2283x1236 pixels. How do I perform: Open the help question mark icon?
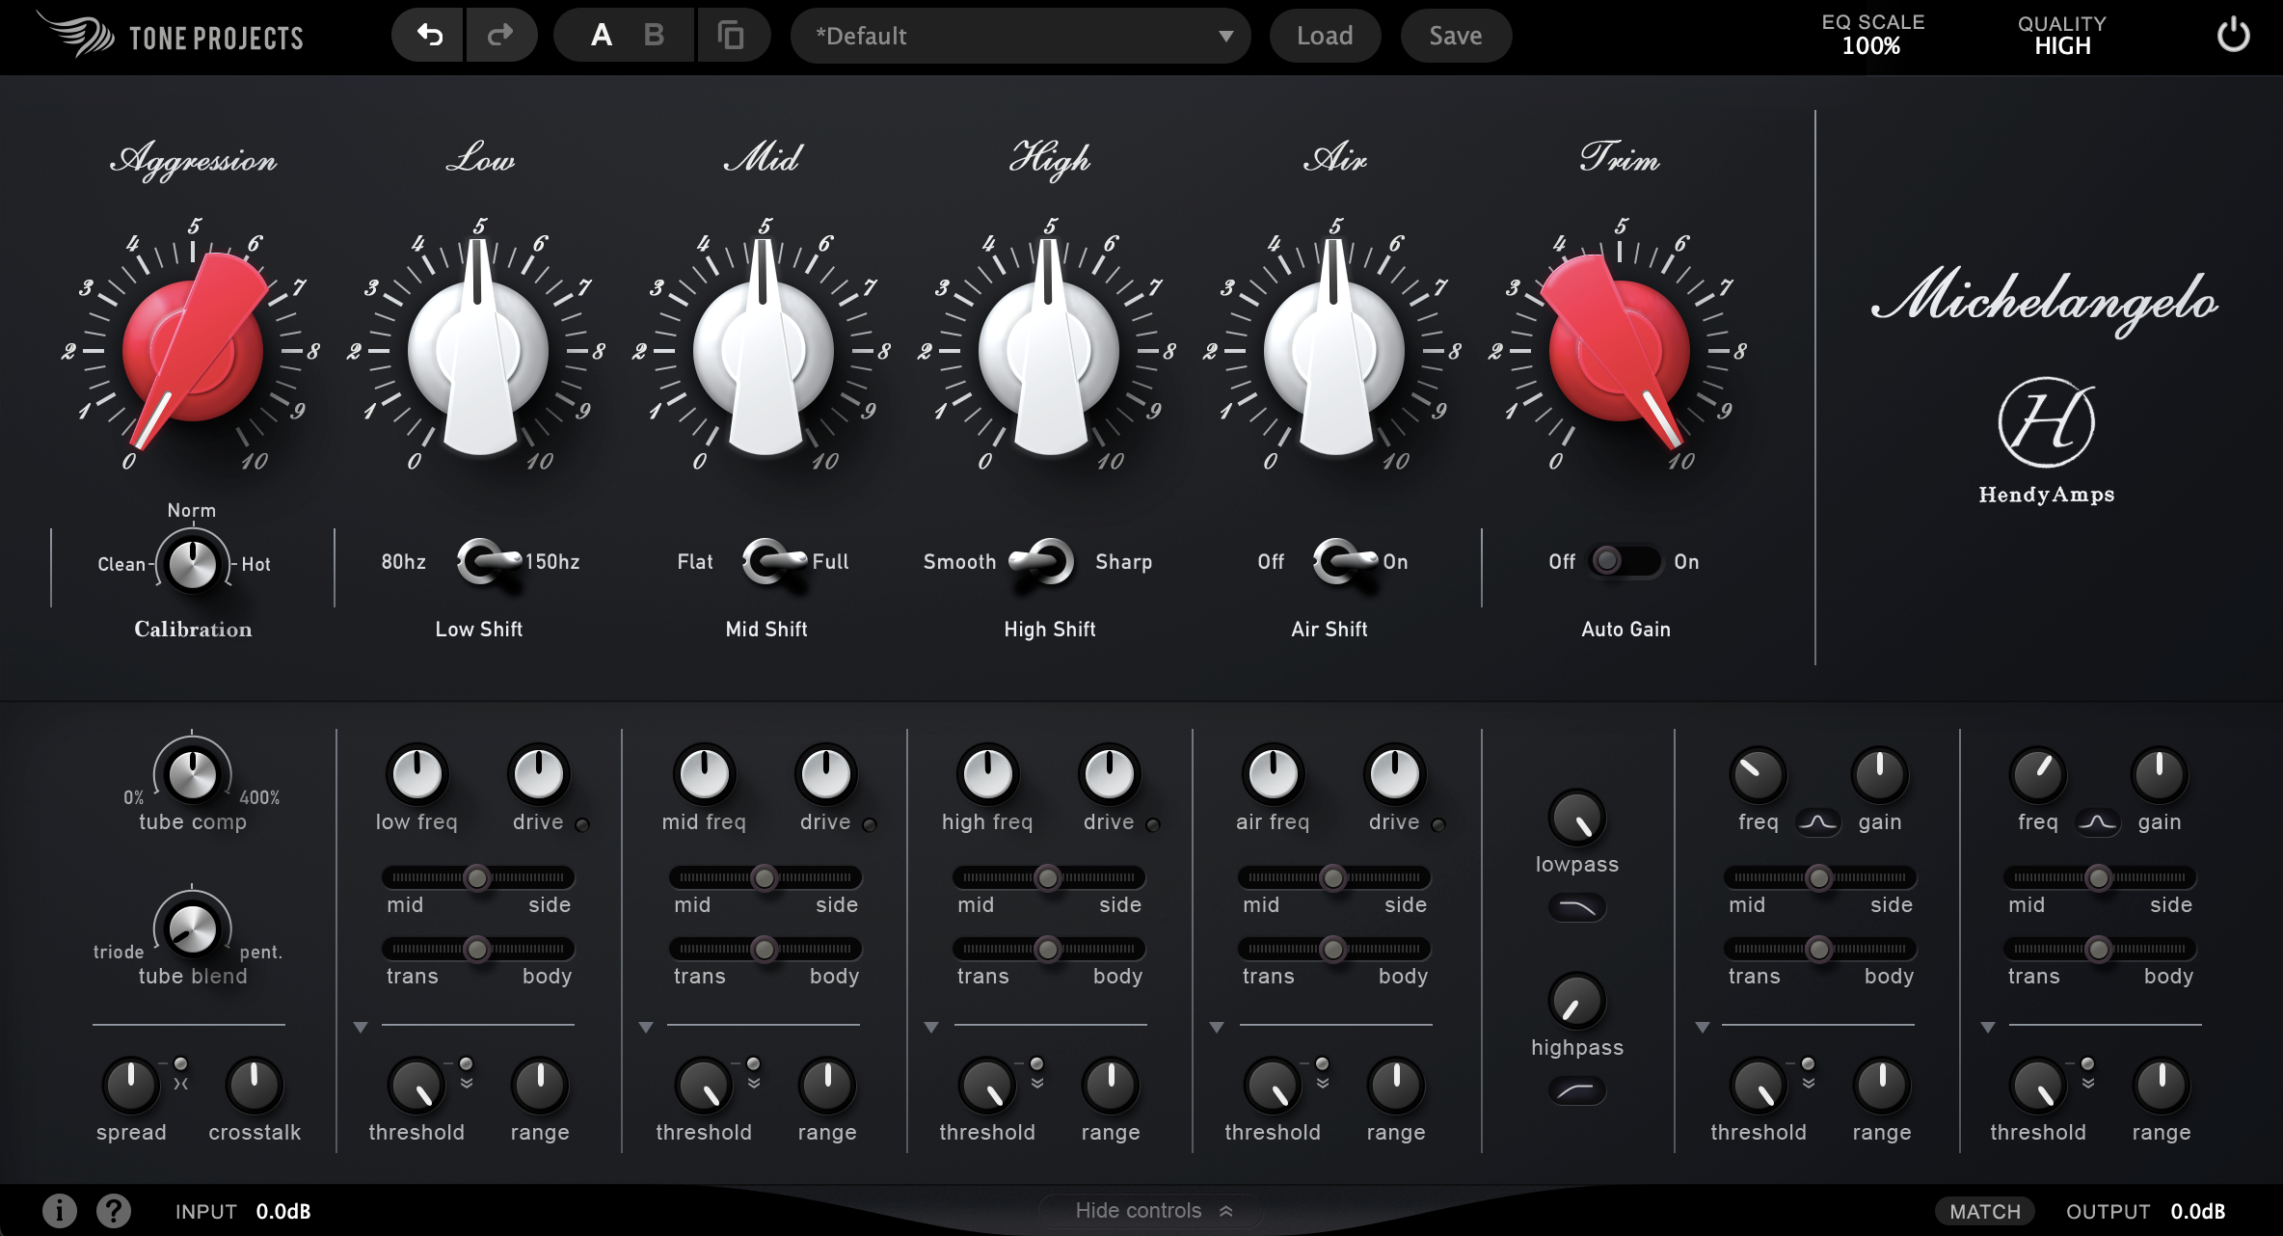click(114, 1210)
